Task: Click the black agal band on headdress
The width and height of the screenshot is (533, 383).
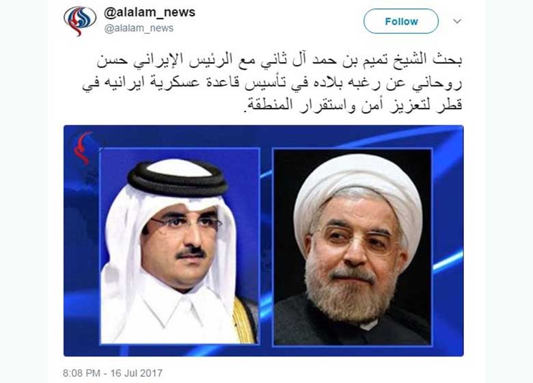Action: 178,180
